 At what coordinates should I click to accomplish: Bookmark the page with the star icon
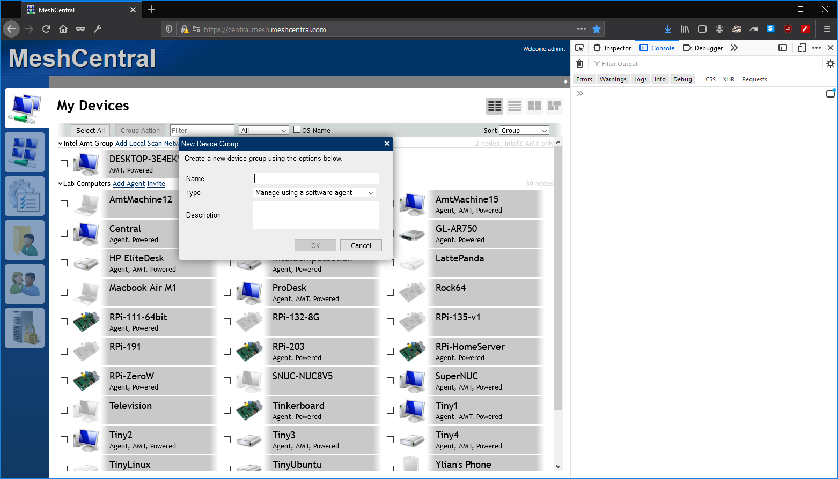tap(597, 29)
